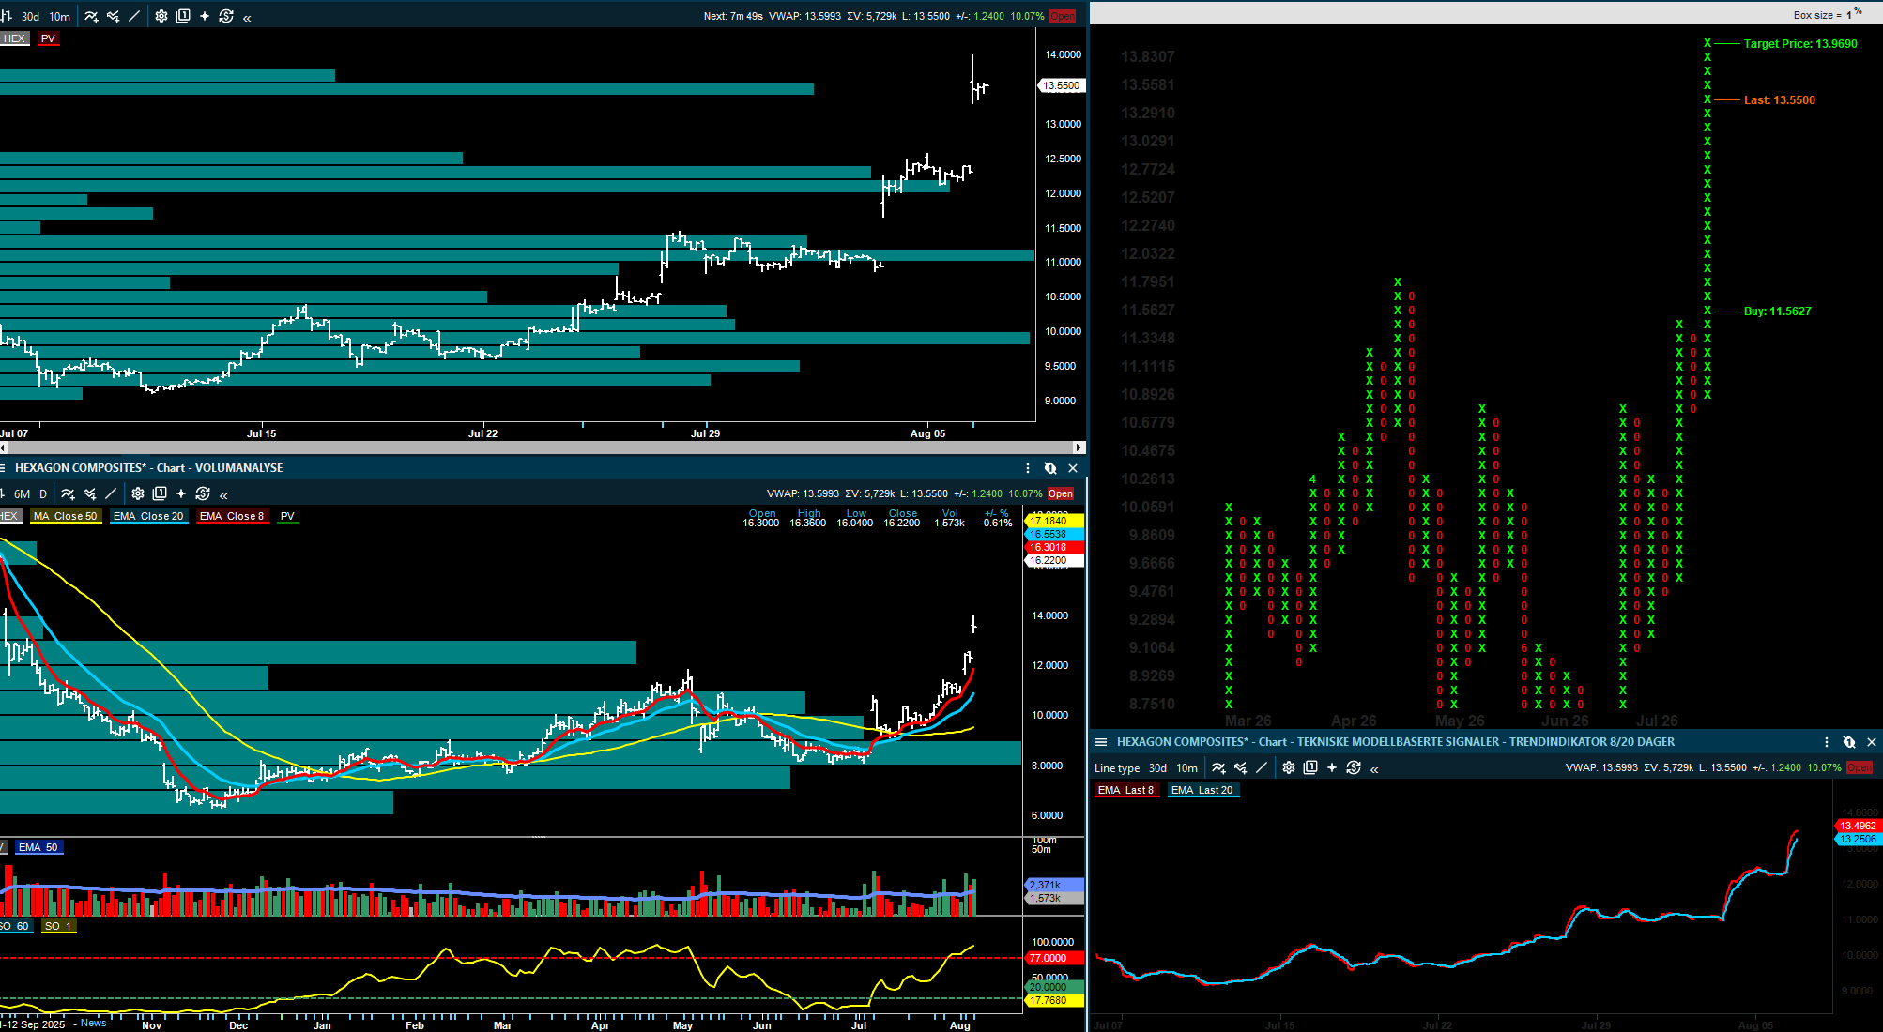Toggle the SO 1 oscillator legend tag
This screenshot has height=1032, width=1883.
[x=58, y=926]
